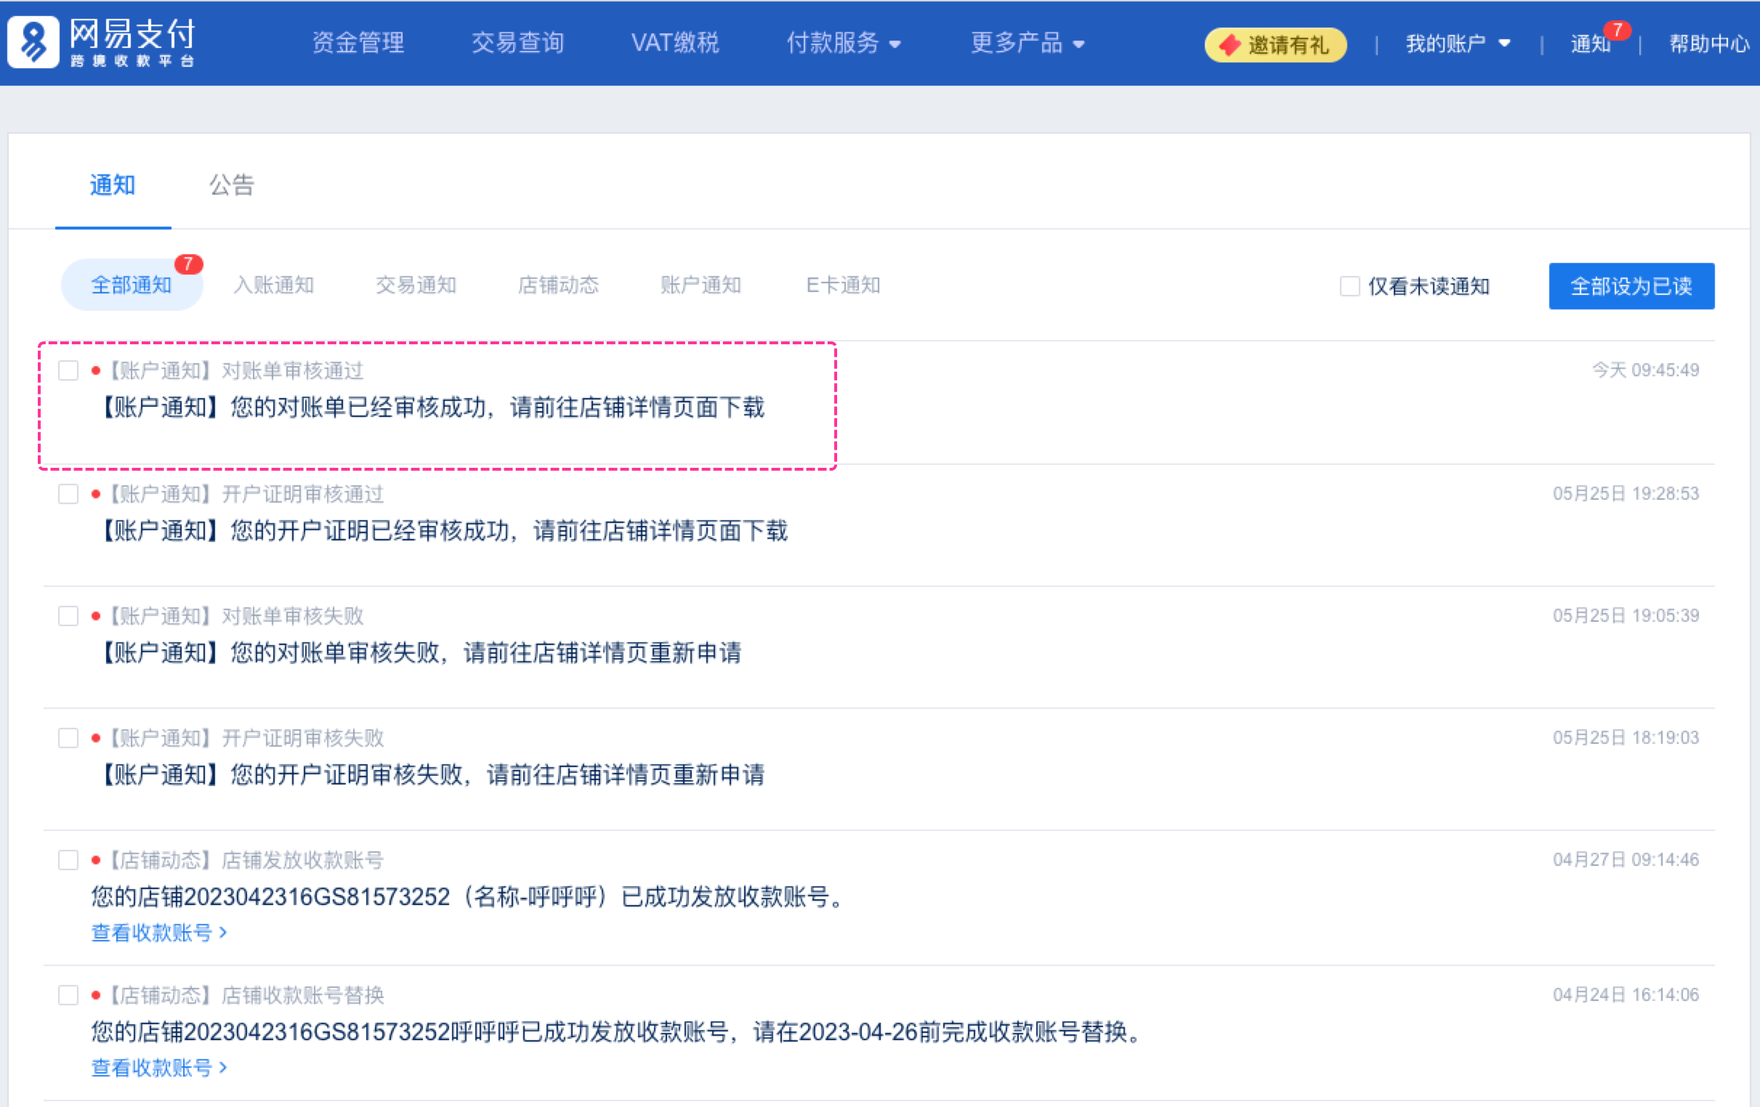Image resolution: width=1760 pixels, height=1107 pixels.
Task: Tick the checkbox for 对账单审核通过 notification
Action: [69, 370]
